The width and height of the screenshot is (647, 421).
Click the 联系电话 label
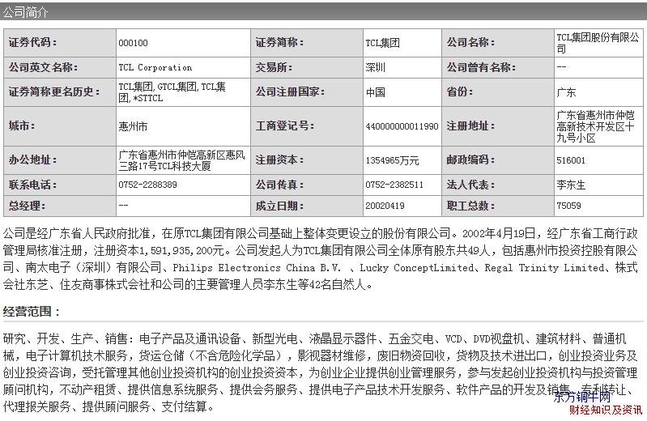coord(33,185)
